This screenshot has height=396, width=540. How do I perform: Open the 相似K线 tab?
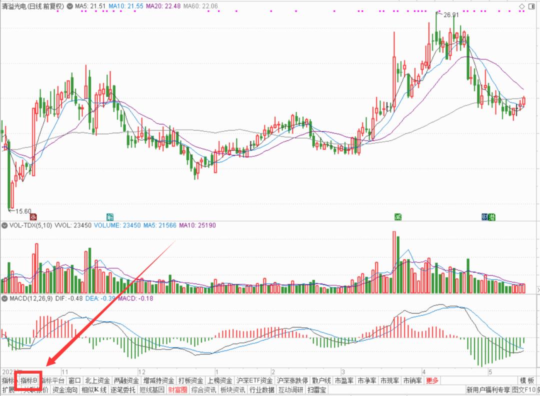[x=93, y=390]
